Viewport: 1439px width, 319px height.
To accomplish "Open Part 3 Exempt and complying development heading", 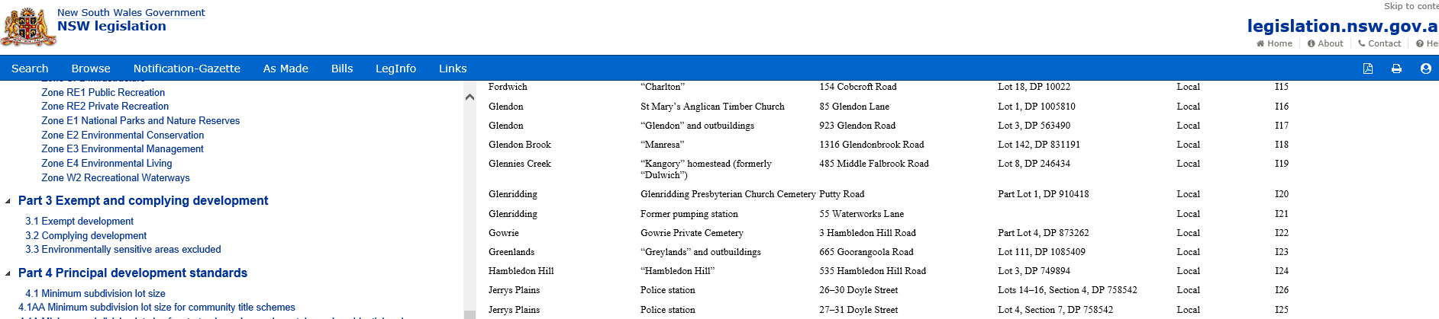I will [x=143, y=201].
